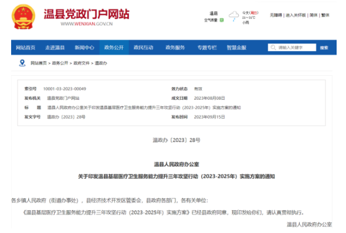Click the 搜索 search button
Image resolution: width=346 pixels, height=233 pixels.
(324, 48)
